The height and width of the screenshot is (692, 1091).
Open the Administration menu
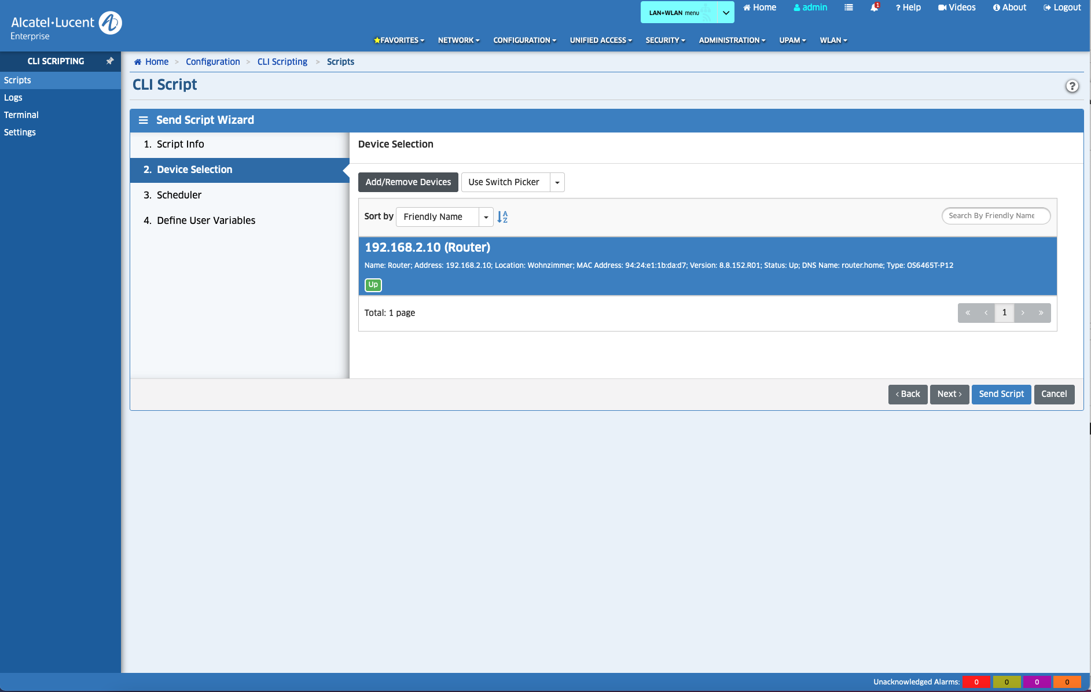[x=732, y=40]
